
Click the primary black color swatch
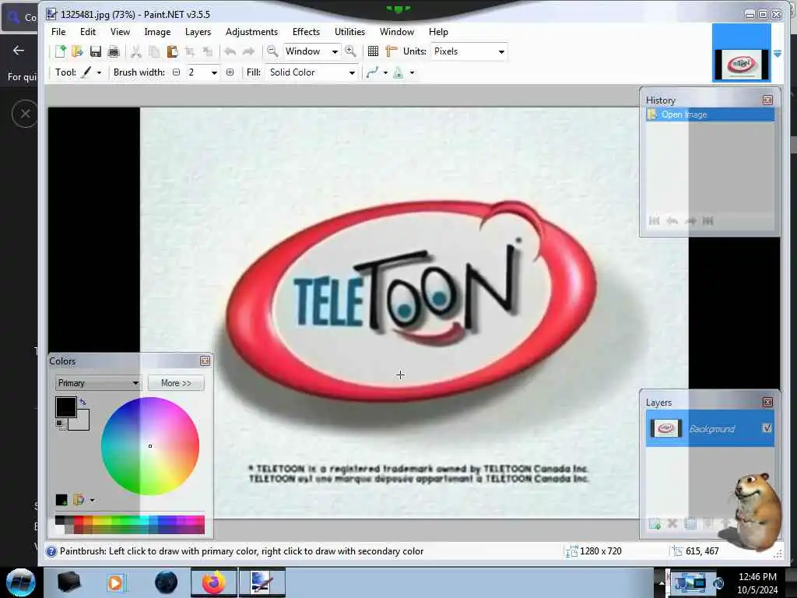65,407
